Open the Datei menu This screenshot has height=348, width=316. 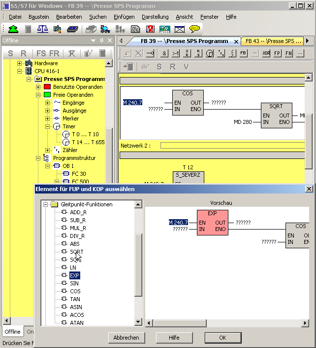pos(15,17)
